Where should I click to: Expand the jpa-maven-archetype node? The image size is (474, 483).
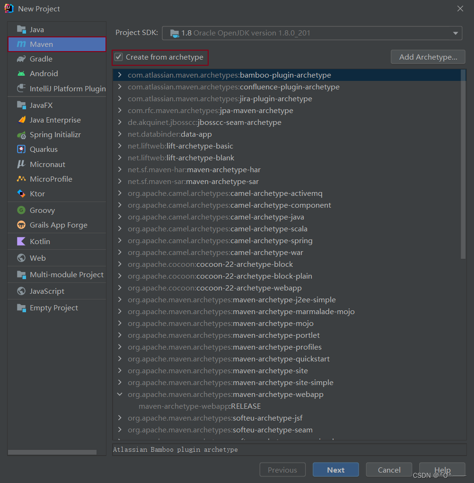[120, 111]
